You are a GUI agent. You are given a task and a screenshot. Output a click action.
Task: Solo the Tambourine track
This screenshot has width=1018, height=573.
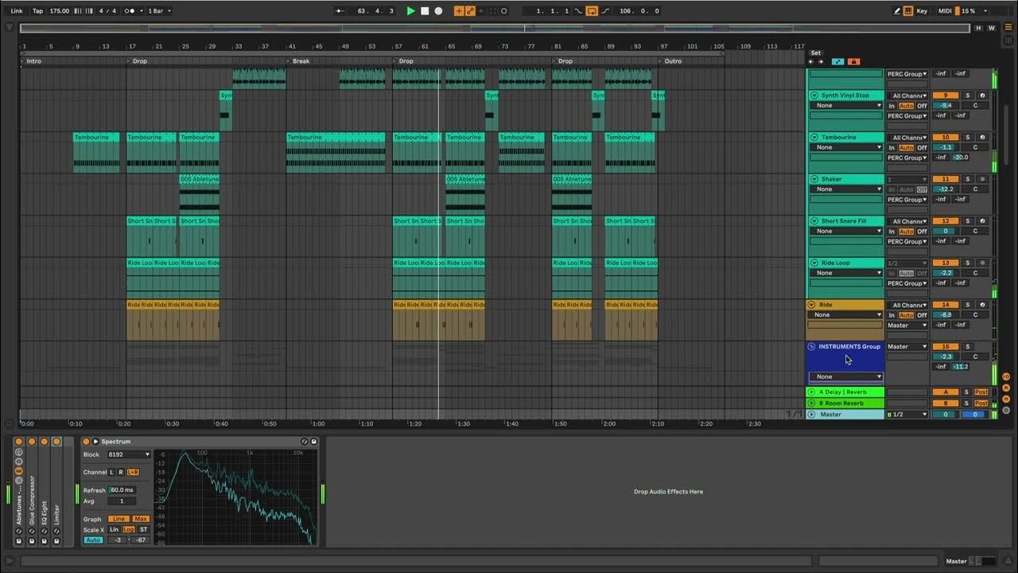click(967, 137)
